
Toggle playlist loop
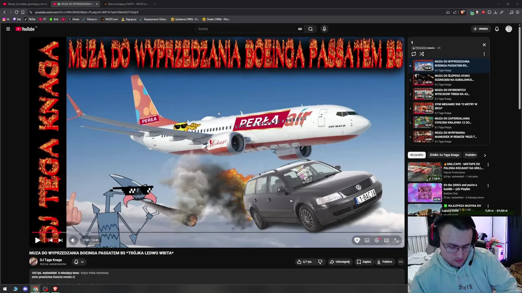[x=414, y=54]
